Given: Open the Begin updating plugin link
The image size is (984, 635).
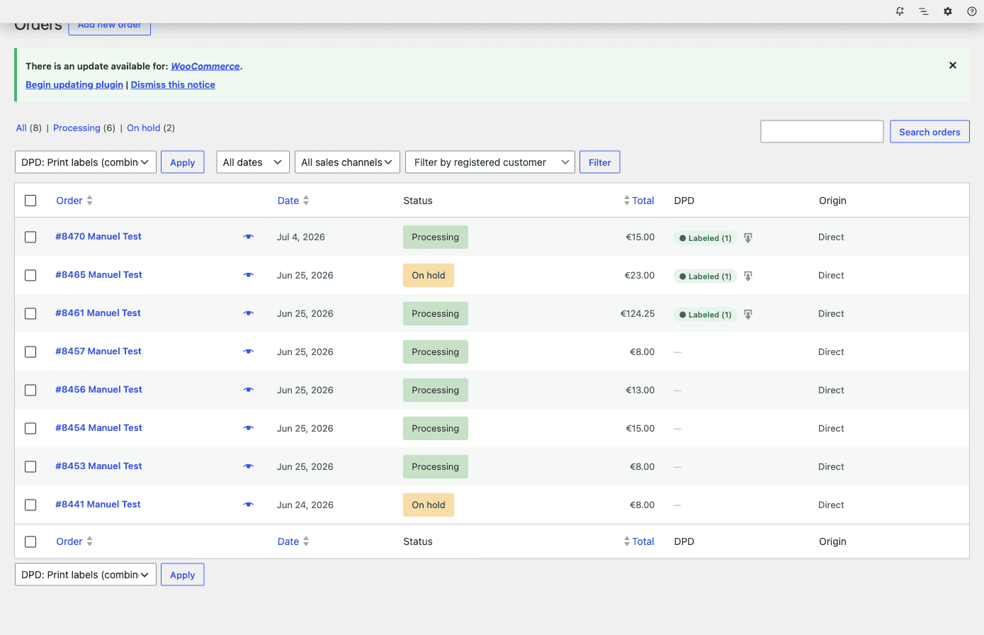Looking at the screenshot, I should (x=74, y=84).
